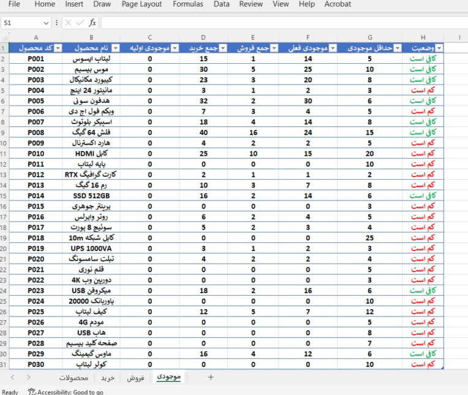This screenshot has height=395, width=468.
Task: Click the Name Box showing S1
Action: (21, 23)
